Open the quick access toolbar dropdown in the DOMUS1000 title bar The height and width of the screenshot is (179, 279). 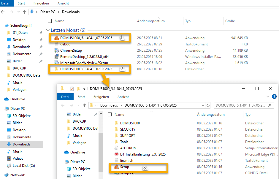click(84, 89)
